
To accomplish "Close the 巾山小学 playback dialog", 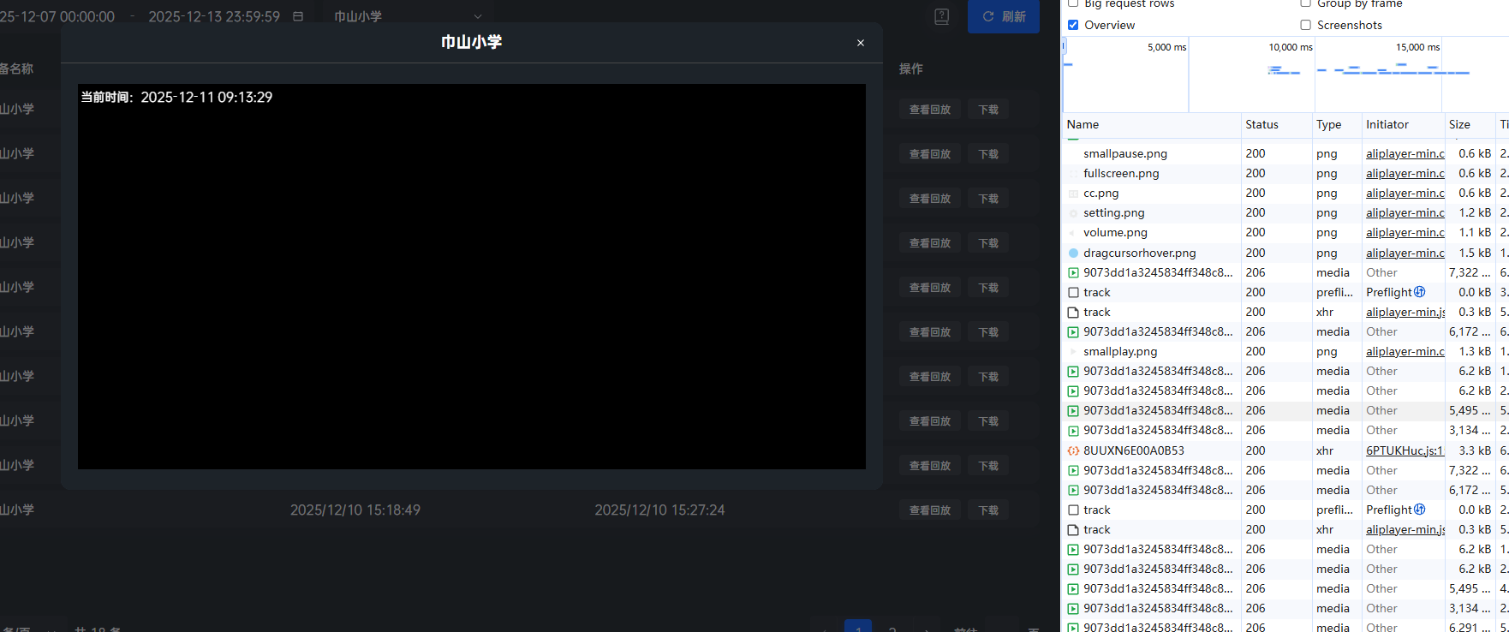I will pyautogui.click(x=861, y=43).
